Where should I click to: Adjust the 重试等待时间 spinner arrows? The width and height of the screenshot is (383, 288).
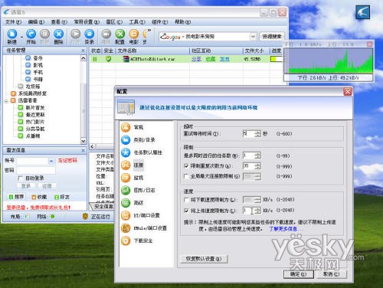(x=258, y=133)
